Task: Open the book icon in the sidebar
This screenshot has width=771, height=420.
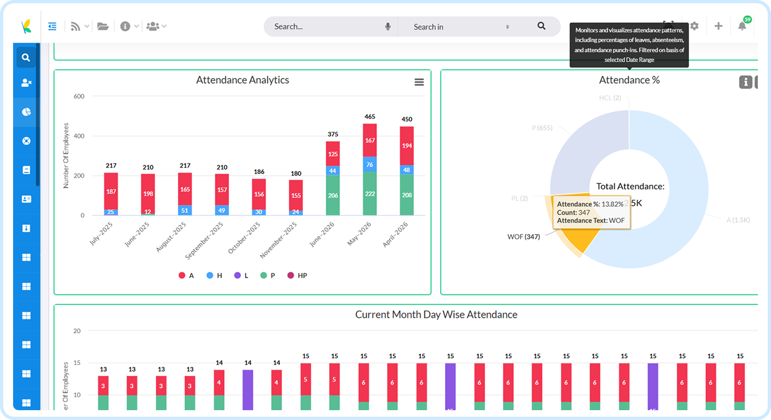Action: coord(26,170)
